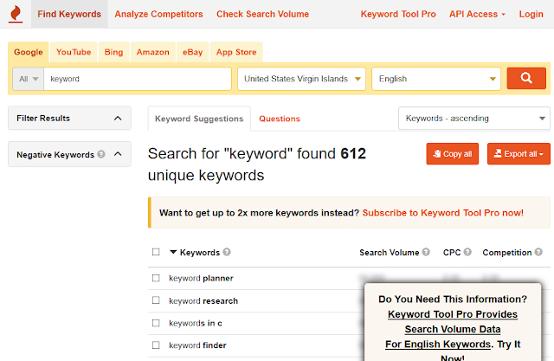
Task: Open the United States Virgin Islands dropdown
Action: coord(301,79)
